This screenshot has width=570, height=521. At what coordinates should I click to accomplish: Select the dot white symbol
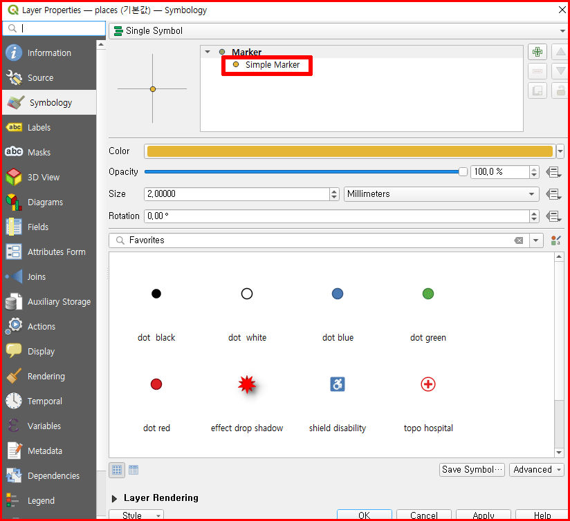pyautogui.click(x=247, y=294)
